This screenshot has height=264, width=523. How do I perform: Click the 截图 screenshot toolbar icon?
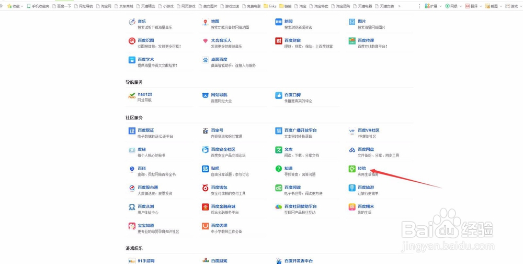[487, 6]
